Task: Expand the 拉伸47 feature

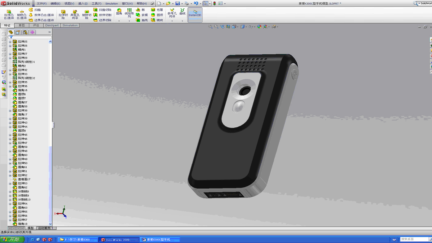Action: tap(10, 143)
